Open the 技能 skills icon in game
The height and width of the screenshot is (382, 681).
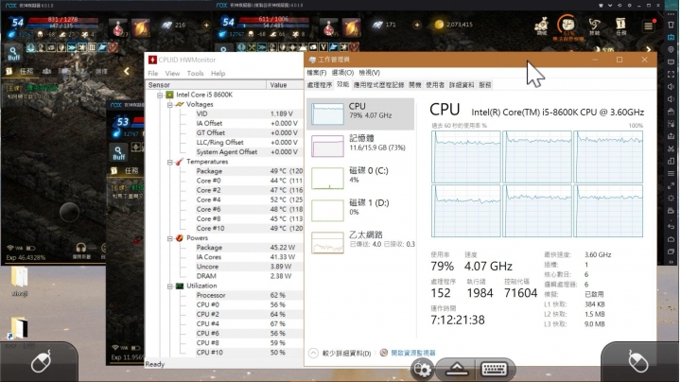[594, 26]
